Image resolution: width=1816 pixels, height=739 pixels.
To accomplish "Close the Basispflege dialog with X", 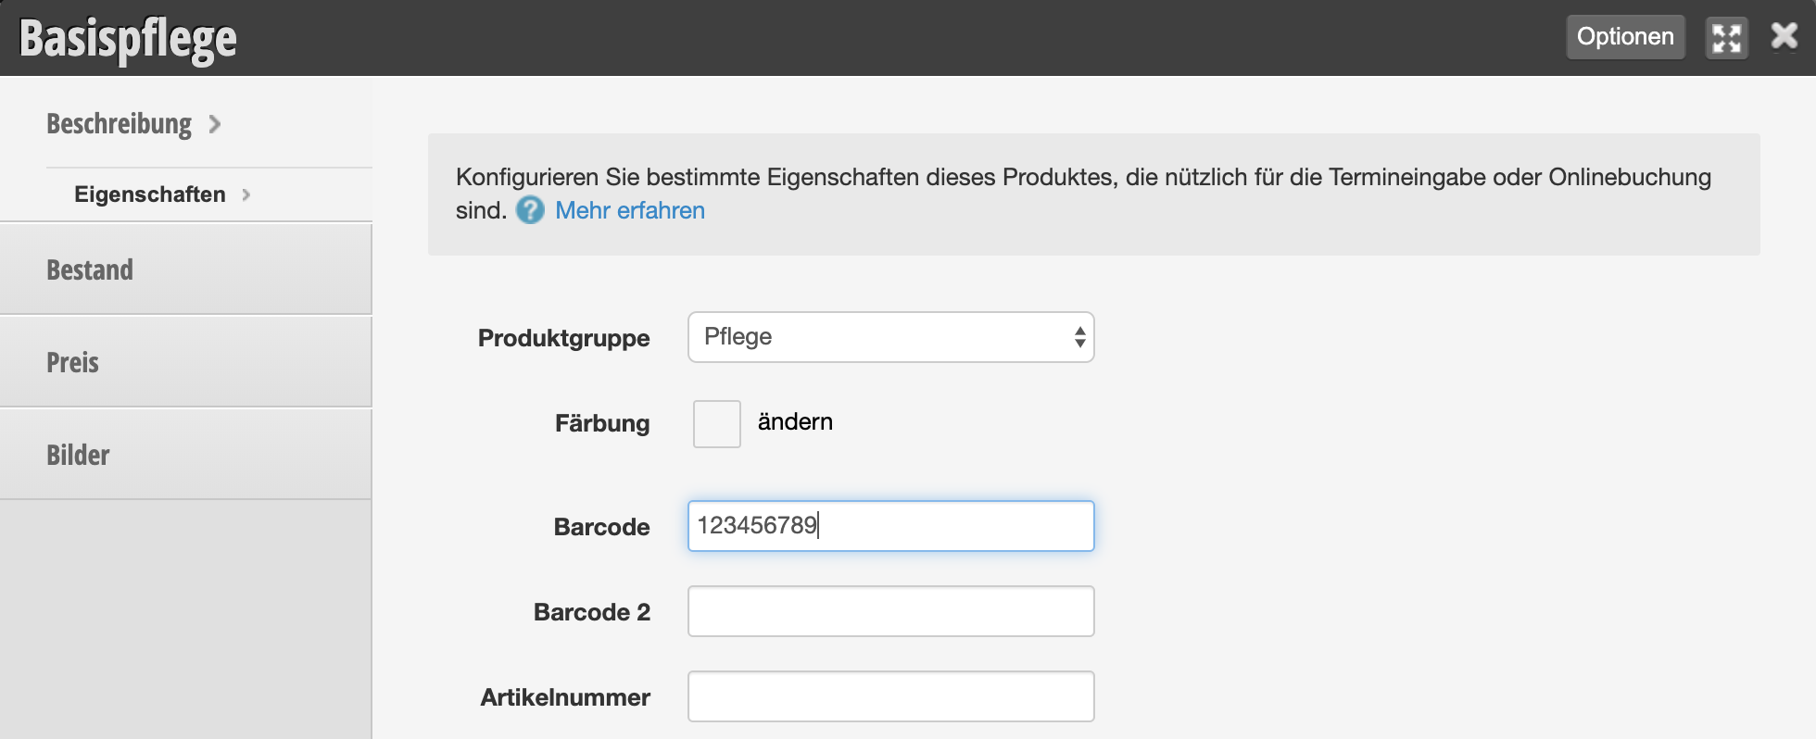I will coord(1784,36).
